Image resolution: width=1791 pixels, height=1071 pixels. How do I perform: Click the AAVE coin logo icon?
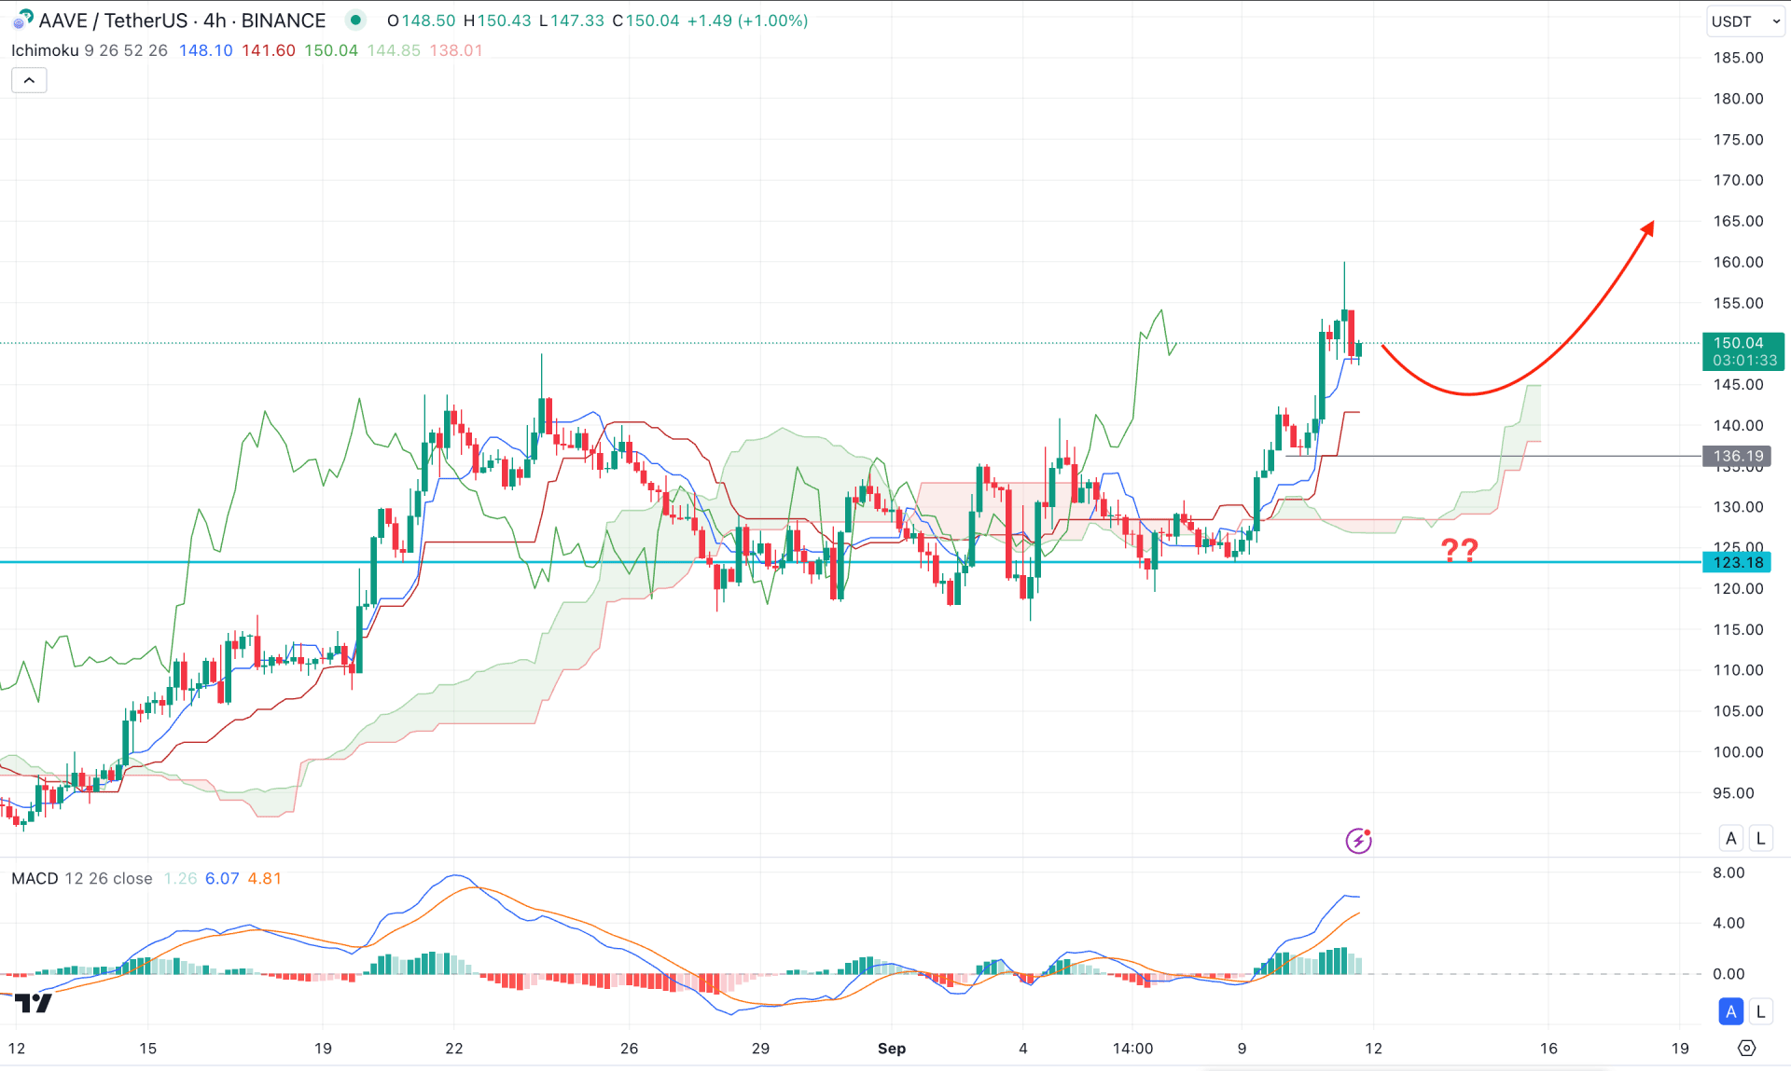23,20
